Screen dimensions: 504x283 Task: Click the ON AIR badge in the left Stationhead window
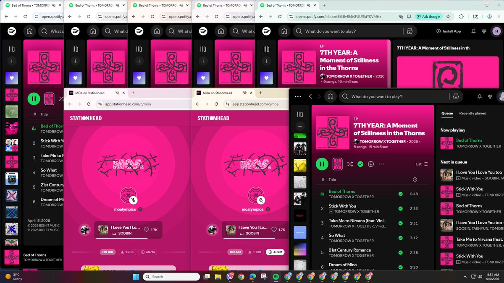point(108,252)
